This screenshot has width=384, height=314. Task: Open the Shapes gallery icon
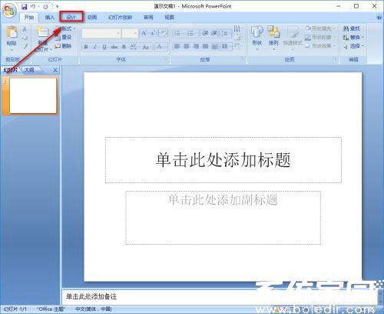(257, 32)
